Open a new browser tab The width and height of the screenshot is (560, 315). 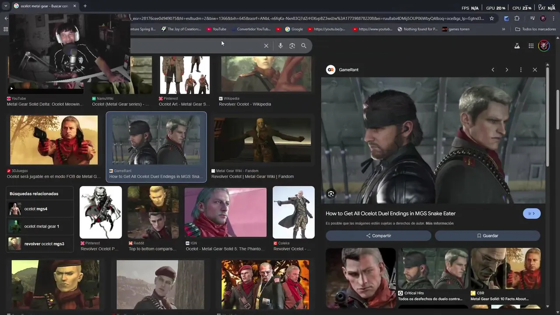coord(85,6)
